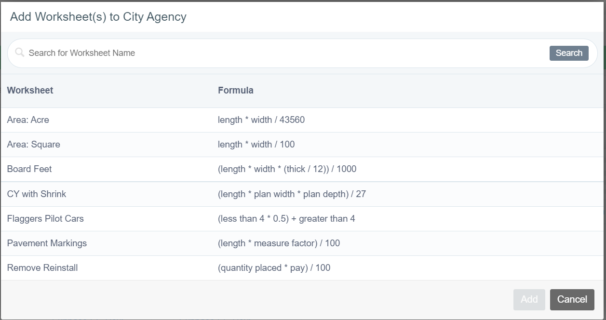Click formula length * width / 43560

(x=261, y=120)
